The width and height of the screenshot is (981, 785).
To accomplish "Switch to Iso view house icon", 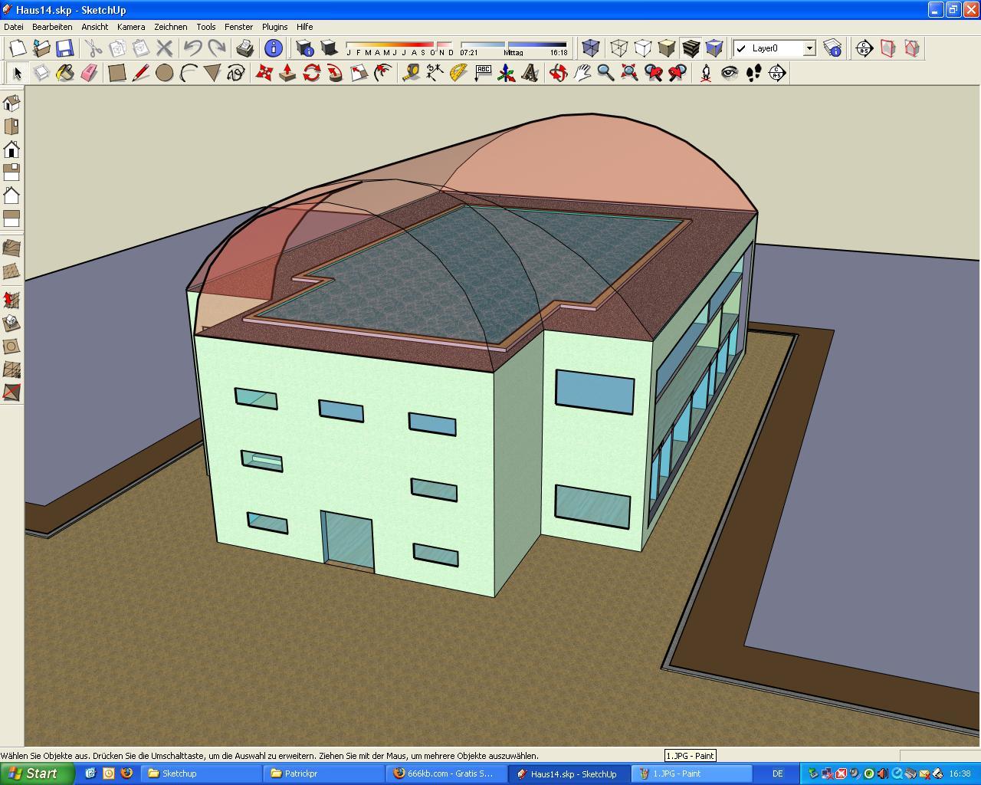I will click(x=11, y=103).
